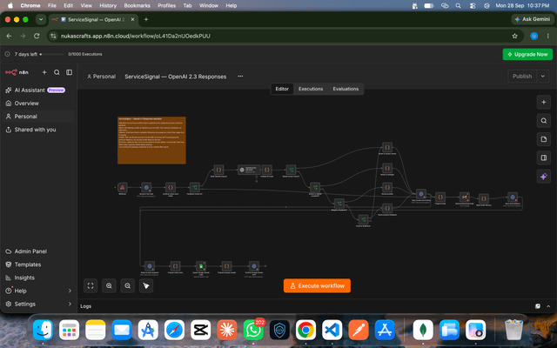557x348 pixels.
Task: Click the zoom in canvas button
Action: click(x=109, y=286)
